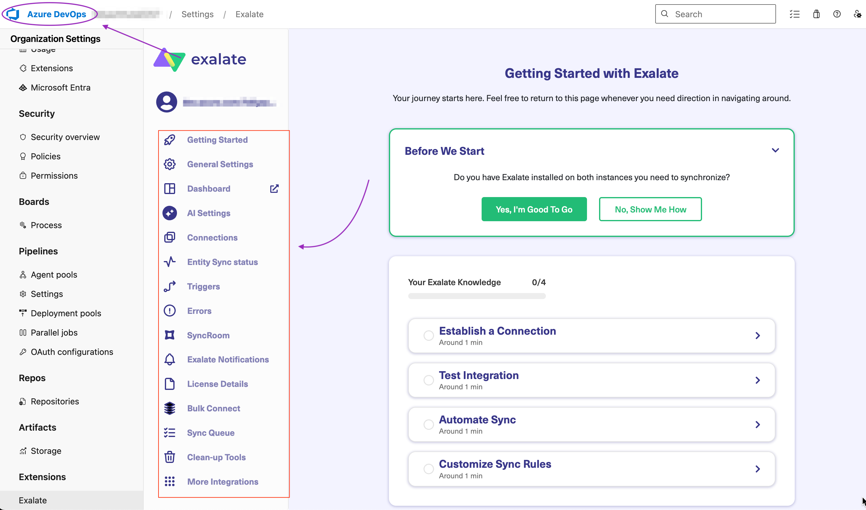Open Dashboard external link icon
Viewport: 866px width, 510px height.
click(x=274, y=189)
